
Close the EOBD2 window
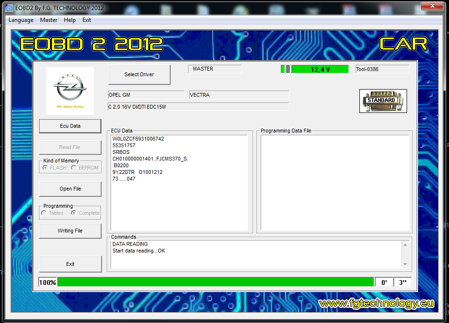[432, 6]
